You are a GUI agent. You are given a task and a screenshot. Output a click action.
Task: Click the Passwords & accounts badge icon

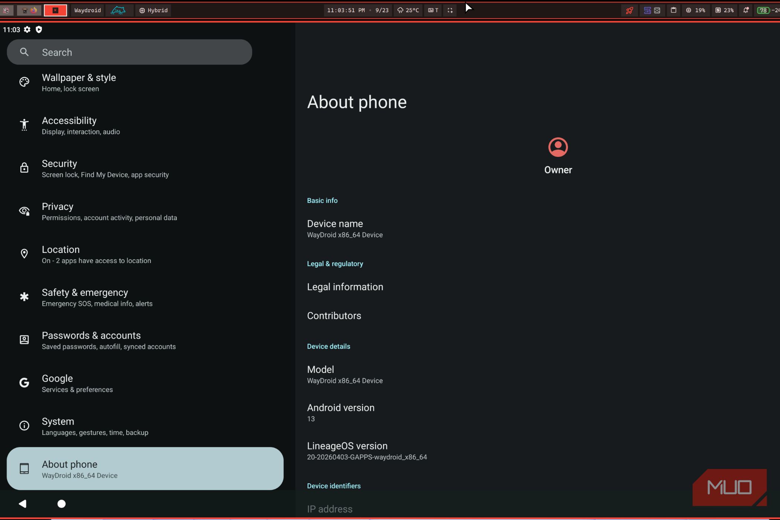coord(24,340)
